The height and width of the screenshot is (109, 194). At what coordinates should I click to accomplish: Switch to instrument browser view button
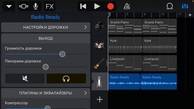[24, 6]
